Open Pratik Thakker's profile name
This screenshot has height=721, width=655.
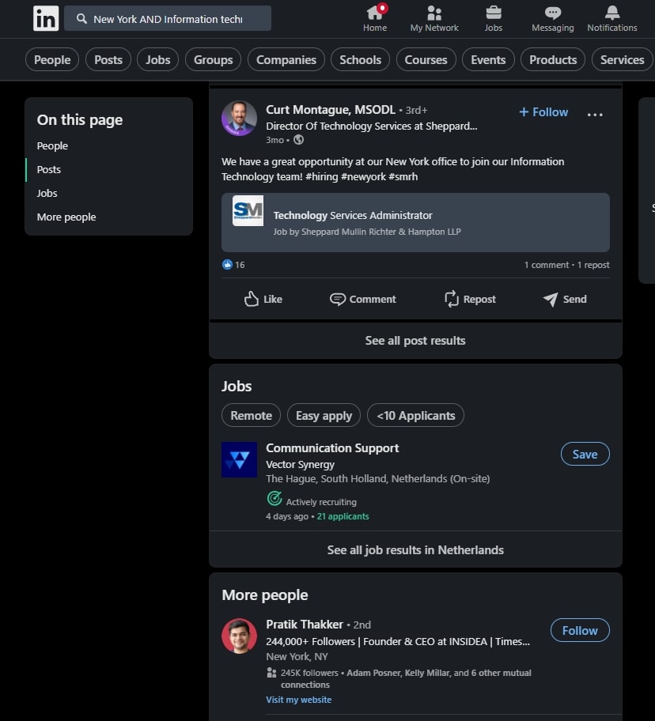point(305,625)
